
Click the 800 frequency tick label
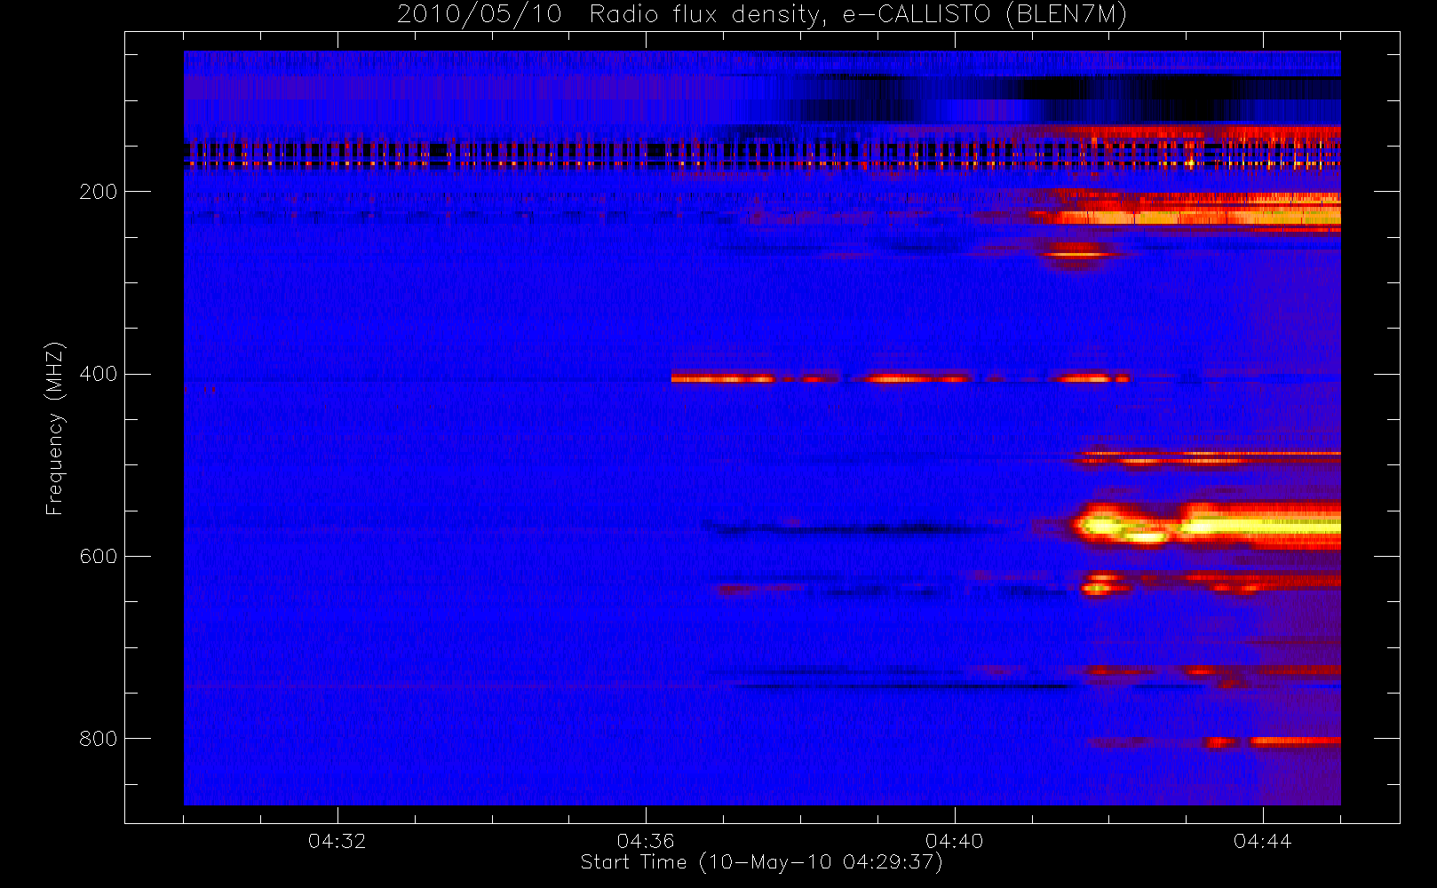pos(98,739)
